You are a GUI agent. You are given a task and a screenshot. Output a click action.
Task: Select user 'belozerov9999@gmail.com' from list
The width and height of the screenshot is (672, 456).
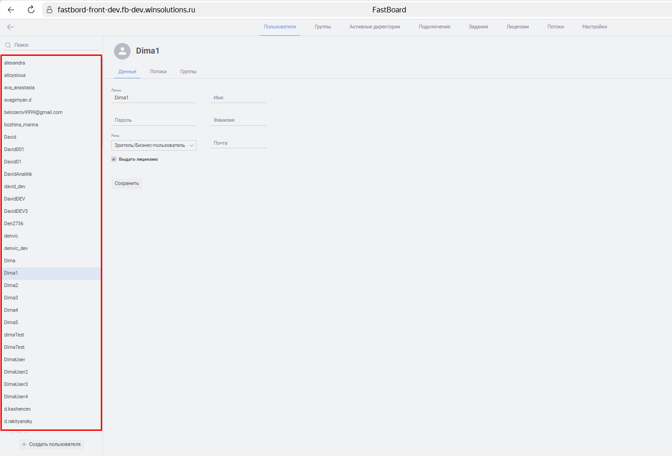pyautogui.click(x=33, y=113)
